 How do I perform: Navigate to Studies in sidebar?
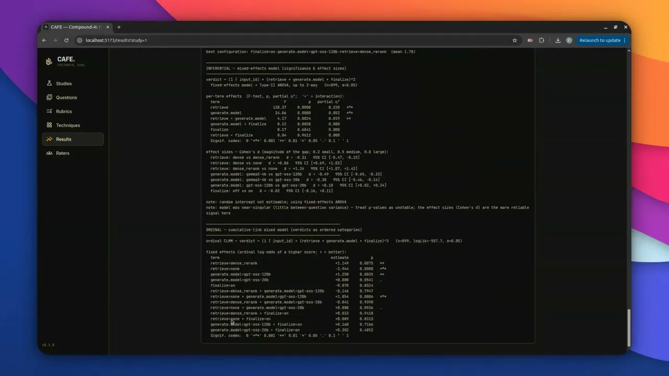pos(73,84)
